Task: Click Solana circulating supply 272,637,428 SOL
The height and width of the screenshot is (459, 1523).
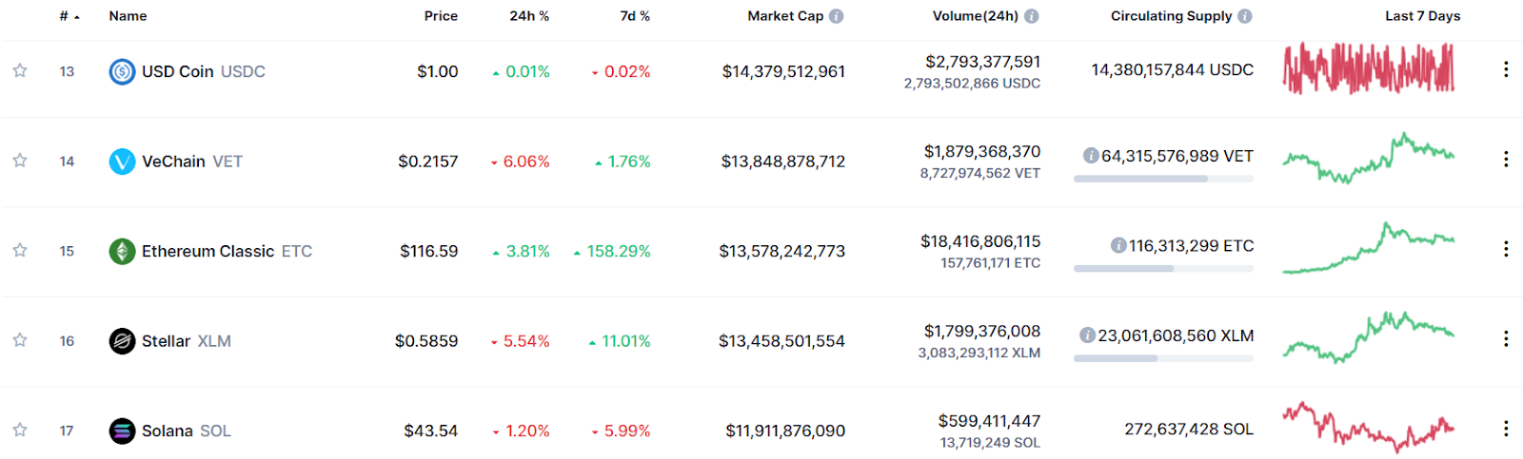Action: click(x=1189, y=430)
